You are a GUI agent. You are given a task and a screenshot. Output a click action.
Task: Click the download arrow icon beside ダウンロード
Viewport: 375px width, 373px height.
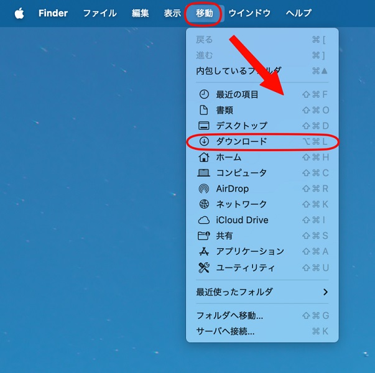[204, 142]
